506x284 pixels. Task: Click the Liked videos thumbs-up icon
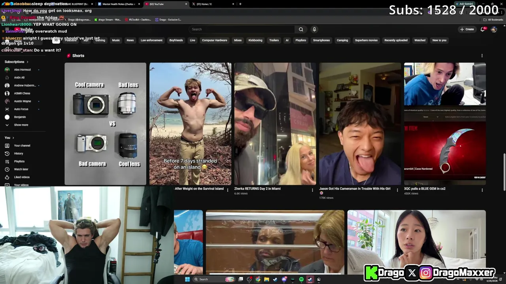pyautogui.click(x=7, y=177)
